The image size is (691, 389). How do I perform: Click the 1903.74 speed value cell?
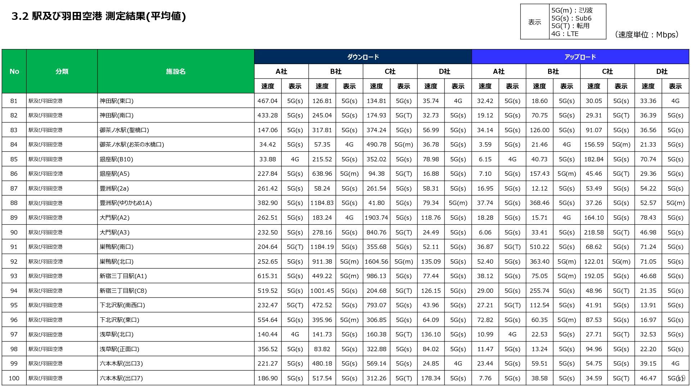coord(376,218)
